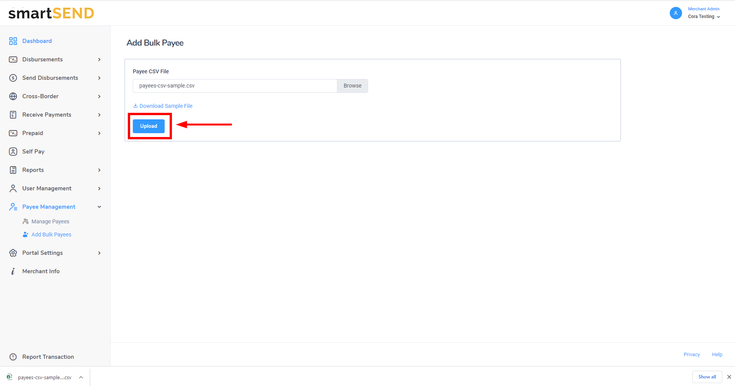Collapse the Payee Management section chevron
The height and width of the screenshot is (388, 735).
click(99, 207)
